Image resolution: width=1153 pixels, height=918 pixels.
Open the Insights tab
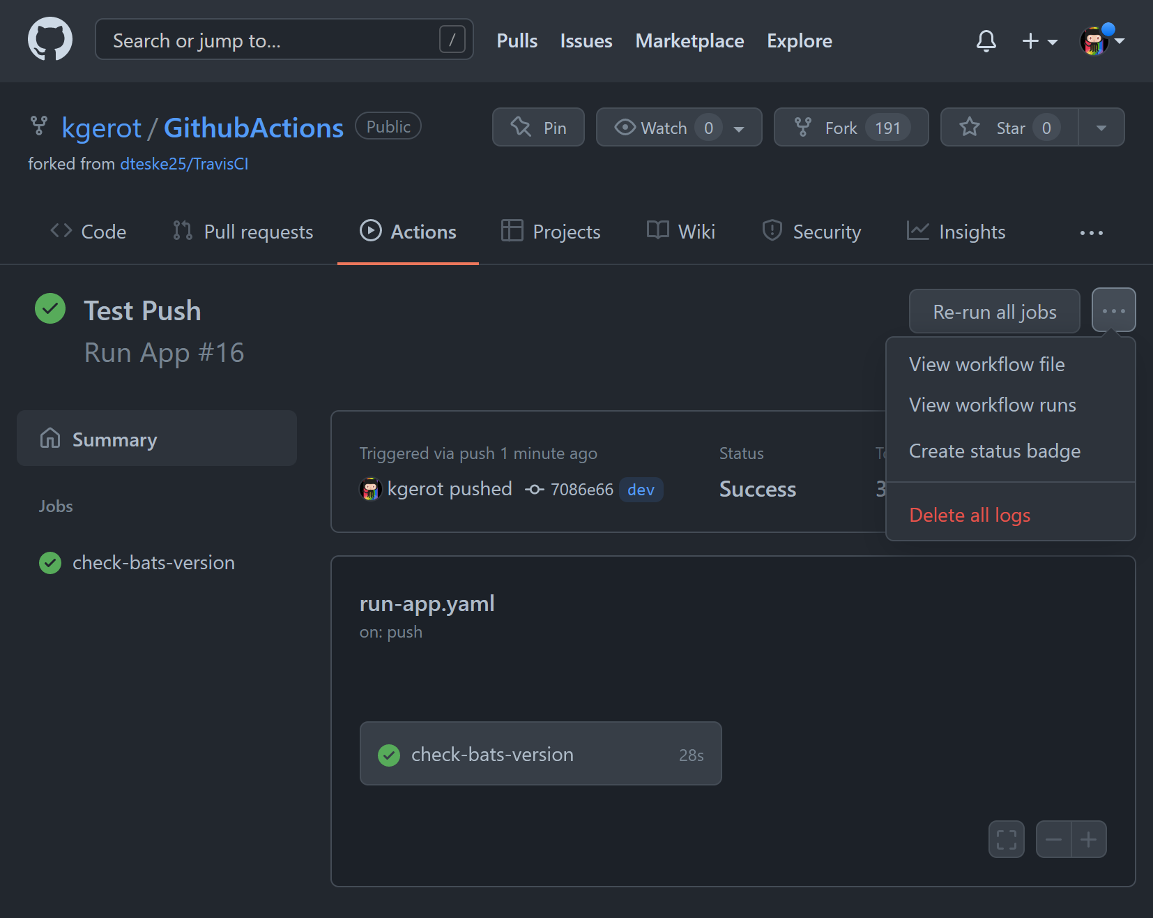[x=956, y=232]
